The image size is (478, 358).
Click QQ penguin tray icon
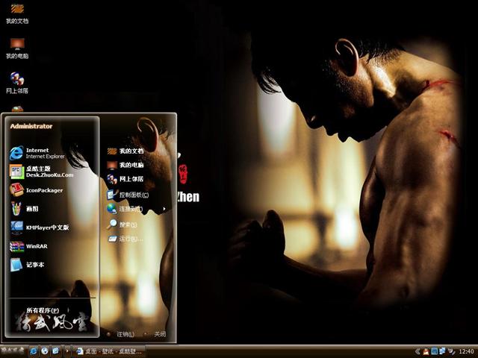coord(426,351)
